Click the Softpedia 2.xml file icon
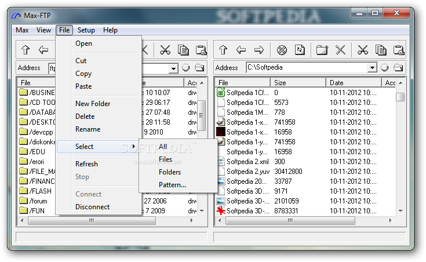 (221, 161)
